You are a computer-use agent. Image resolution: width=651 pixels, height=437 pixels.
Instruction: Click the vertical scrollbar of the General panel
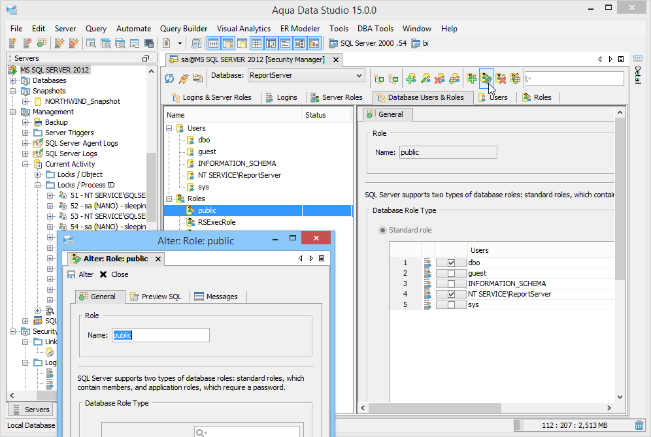pyautogui.click(x=620, y=199)
